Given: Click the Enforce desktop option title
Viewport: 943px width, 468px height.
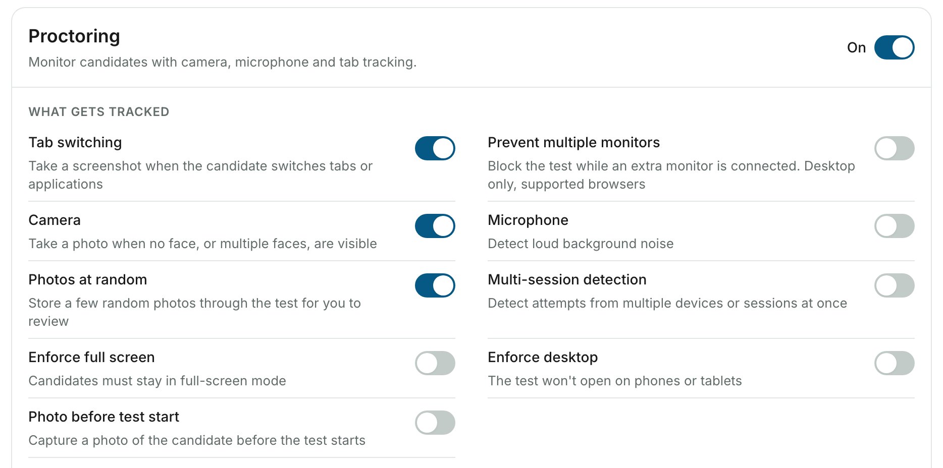Looking at the screenshot, I should (543, 358).
